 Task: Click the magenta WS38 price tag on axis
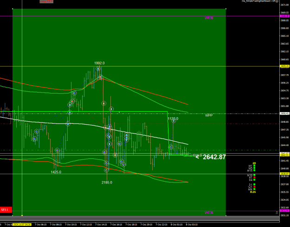pyautogui.click(x=284, y=211)
